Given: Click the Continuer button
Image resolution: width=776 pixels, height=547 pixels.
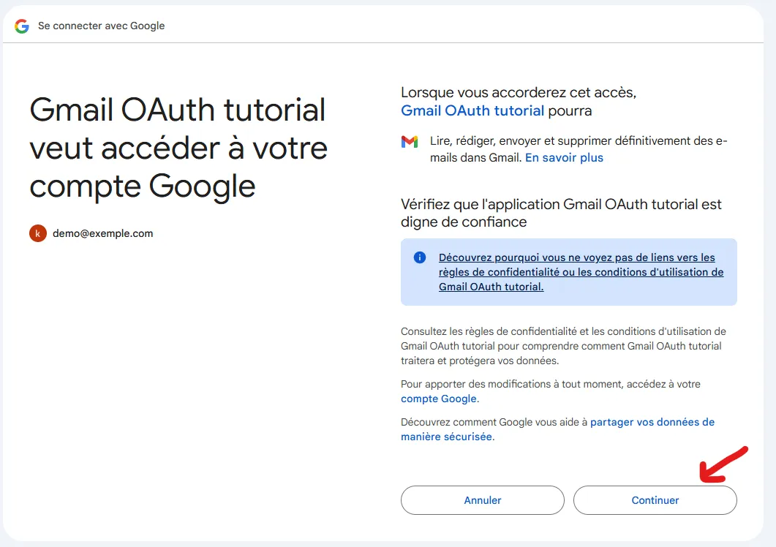Looking at the screenshot, I should [655, 500].
